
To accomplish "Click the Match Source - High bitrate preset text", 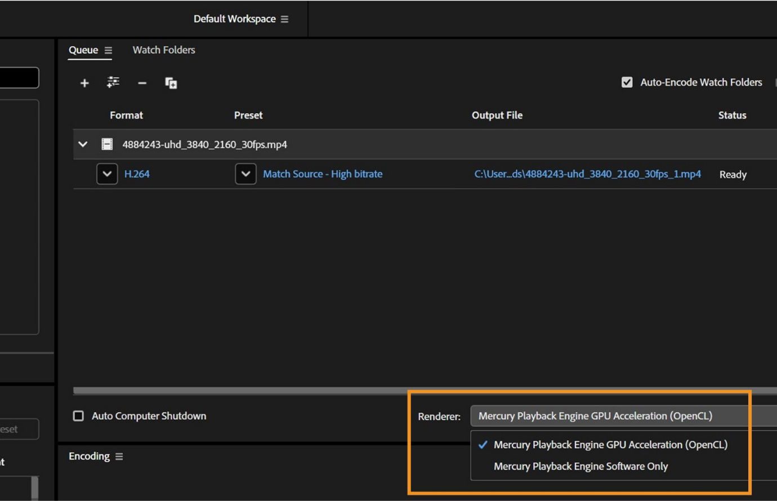I will pyautogui.click(x=322, y=174).
